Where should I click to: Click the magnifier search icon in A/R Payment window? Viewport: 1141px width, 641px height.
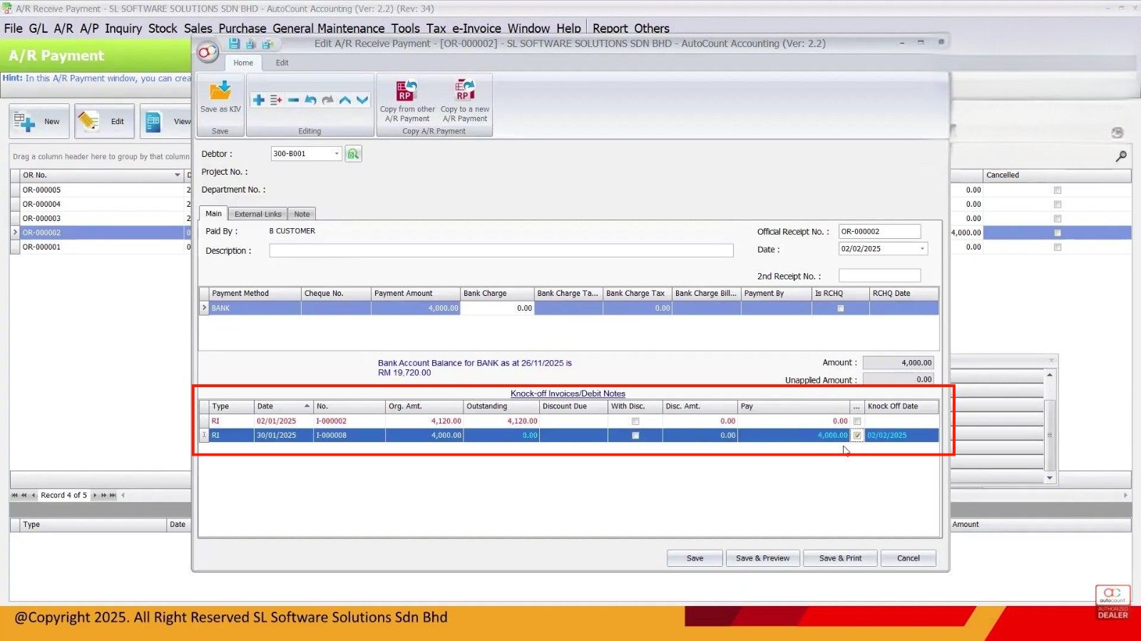point(1121,156)
